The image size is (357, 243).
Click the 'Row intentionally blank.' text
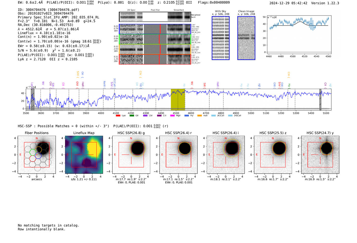coord(42,229)
